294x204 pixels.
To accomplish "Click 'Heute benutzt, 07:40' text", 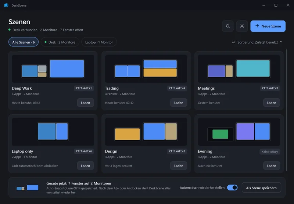I will pos(119,103).
